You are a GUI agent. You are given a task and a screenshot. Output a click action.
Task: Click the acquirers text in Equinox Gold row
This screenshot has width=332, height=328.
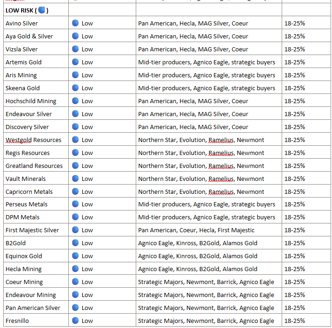pyautogui.click(x=198, y=256)
